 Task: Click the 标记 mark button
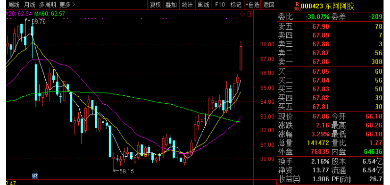point(236,4)
